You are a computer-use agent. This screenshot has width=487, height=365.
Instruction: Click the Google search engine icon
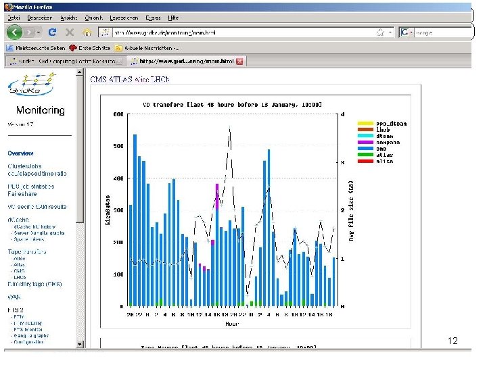click(404, 32)
